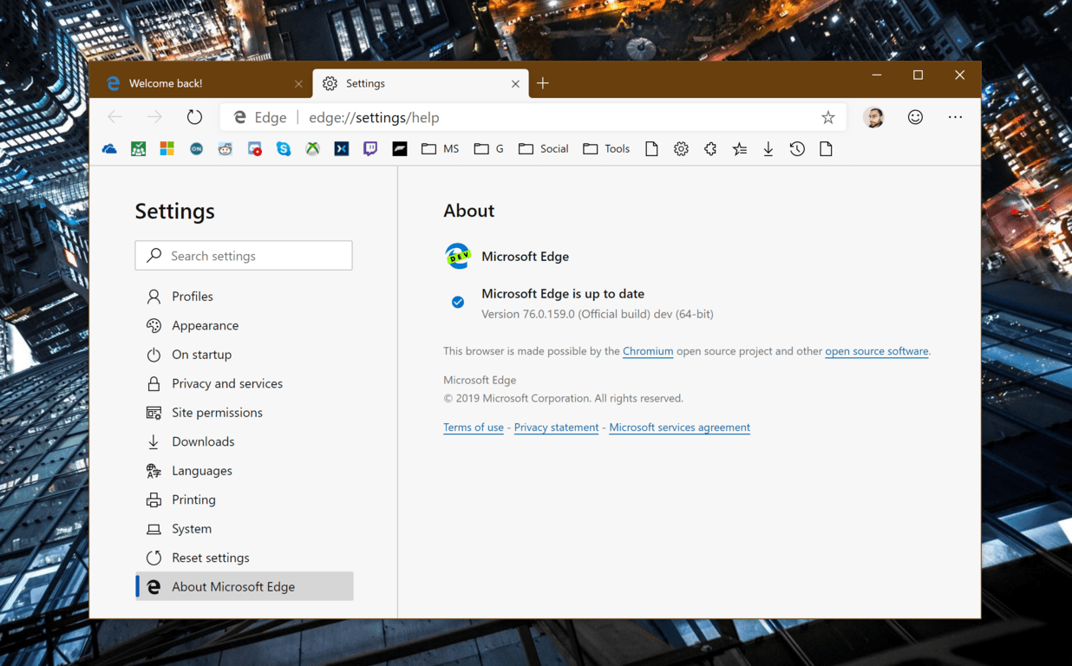
Task: Focus the Search settings field
Action: click(244, 256)
